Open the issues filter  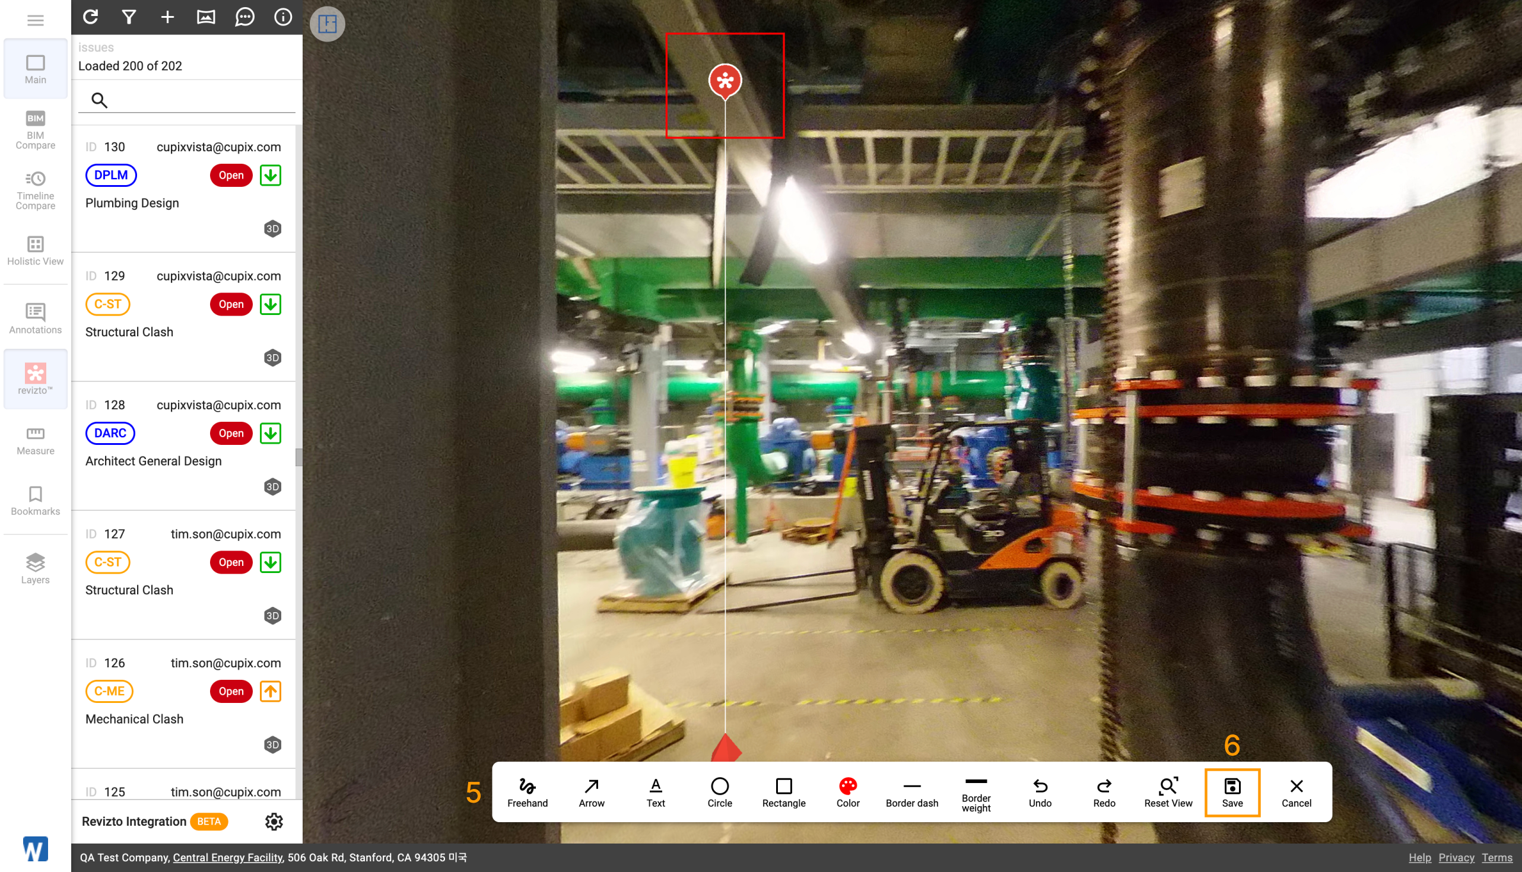[x=129, y=17]
